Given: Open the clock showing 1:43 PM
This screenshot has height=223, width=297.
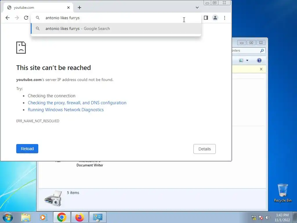Looking at the screenshot, I should click(282, 217).
